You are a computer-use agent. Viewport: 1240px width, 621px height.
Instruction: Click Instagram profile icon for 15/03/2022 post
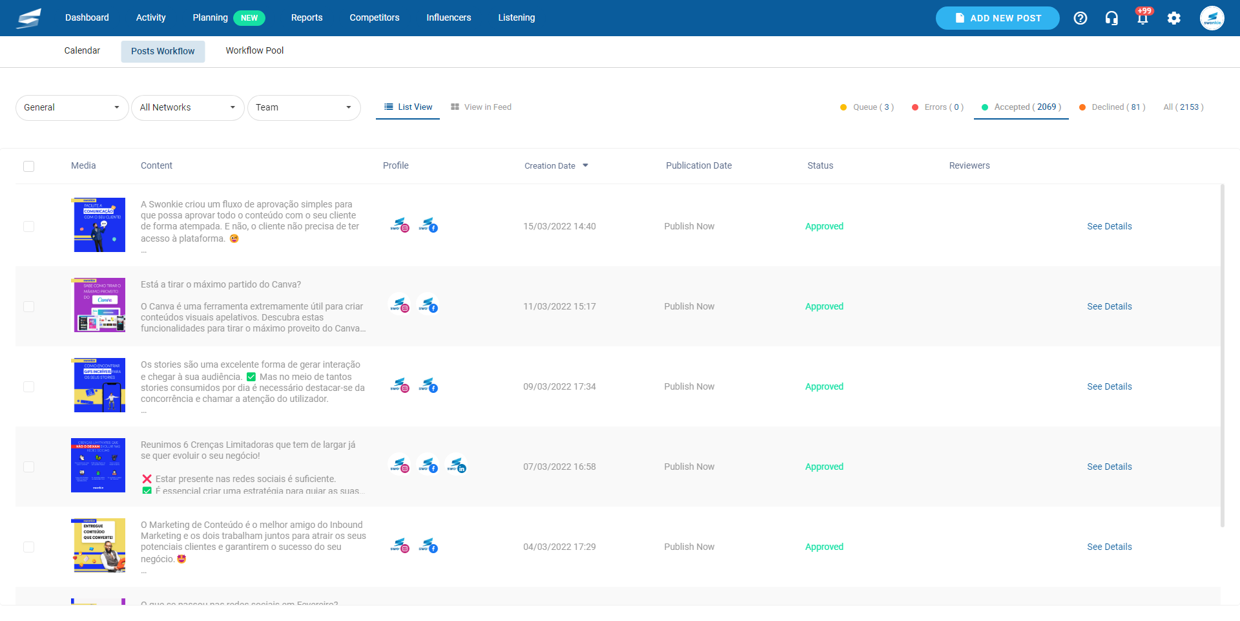pyautogui.click(x=400, y=225)
